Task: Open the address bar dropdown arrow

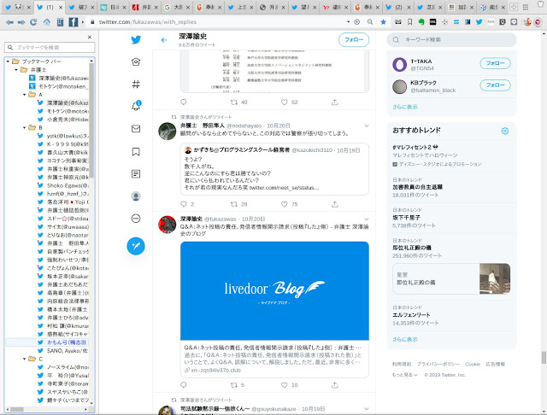Action: 348,22
